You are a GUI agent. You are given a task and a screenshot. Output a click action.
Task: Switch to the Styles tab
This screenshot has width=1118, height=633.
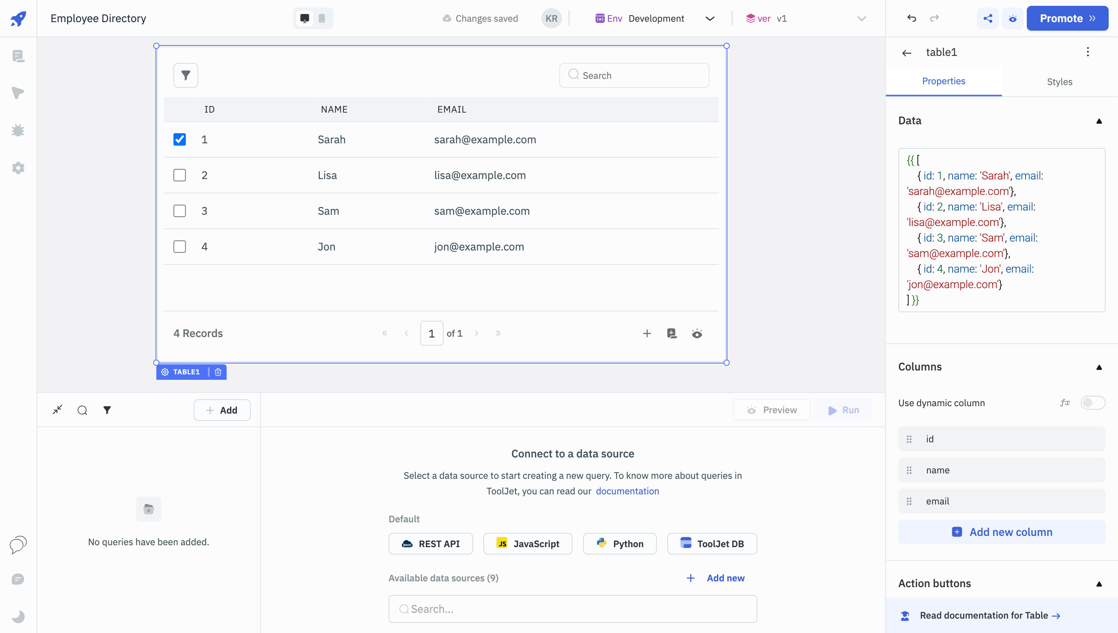click(x=1059, y=82)
